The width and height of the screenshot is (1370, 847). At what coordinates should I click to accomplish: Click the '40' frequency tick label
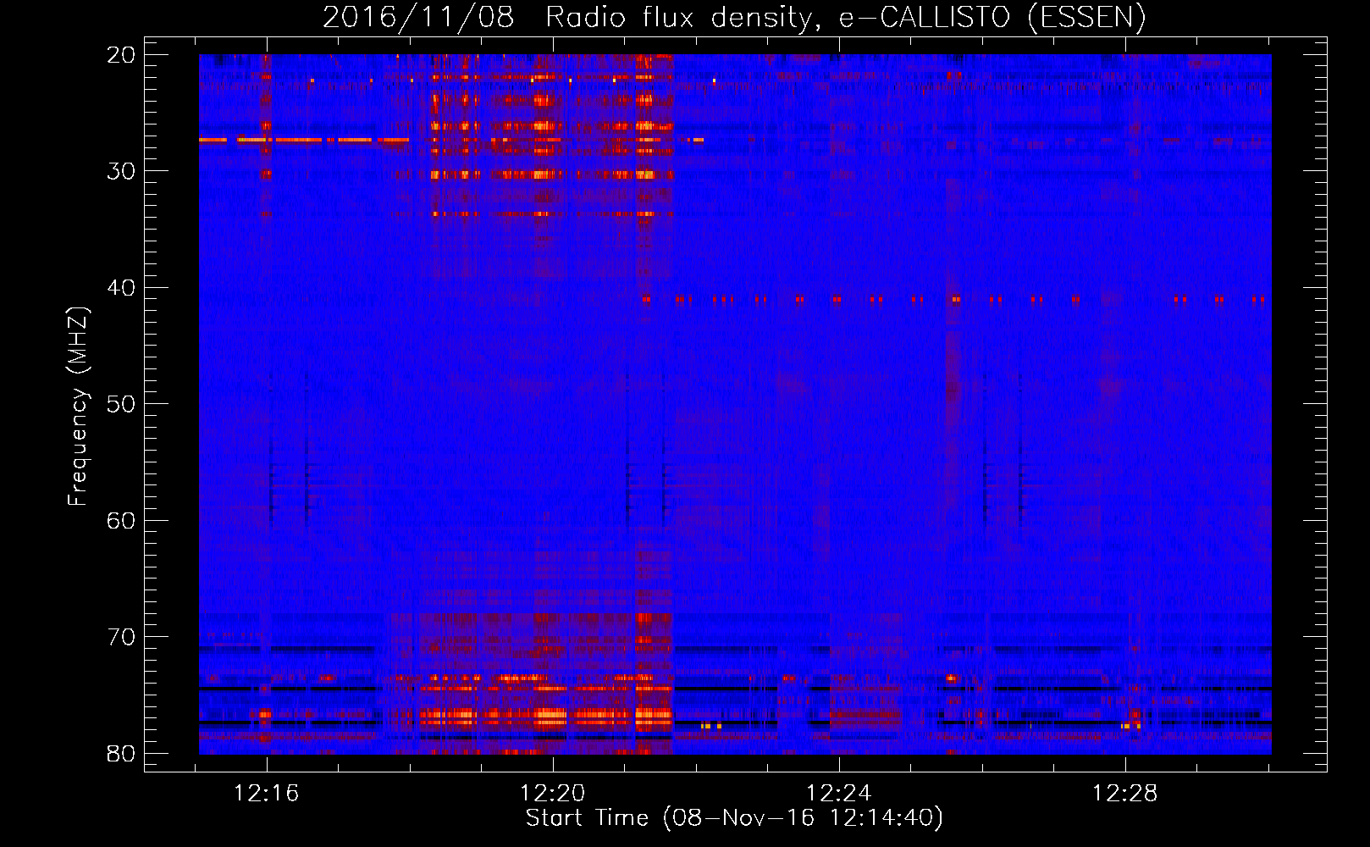tap(122, 288)
